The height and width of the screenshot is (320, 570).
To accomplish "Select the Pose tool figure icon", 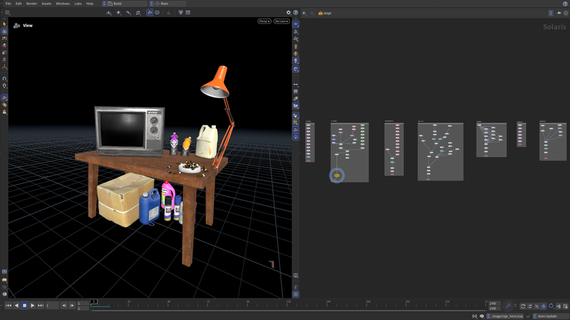I will click(4, 59).
